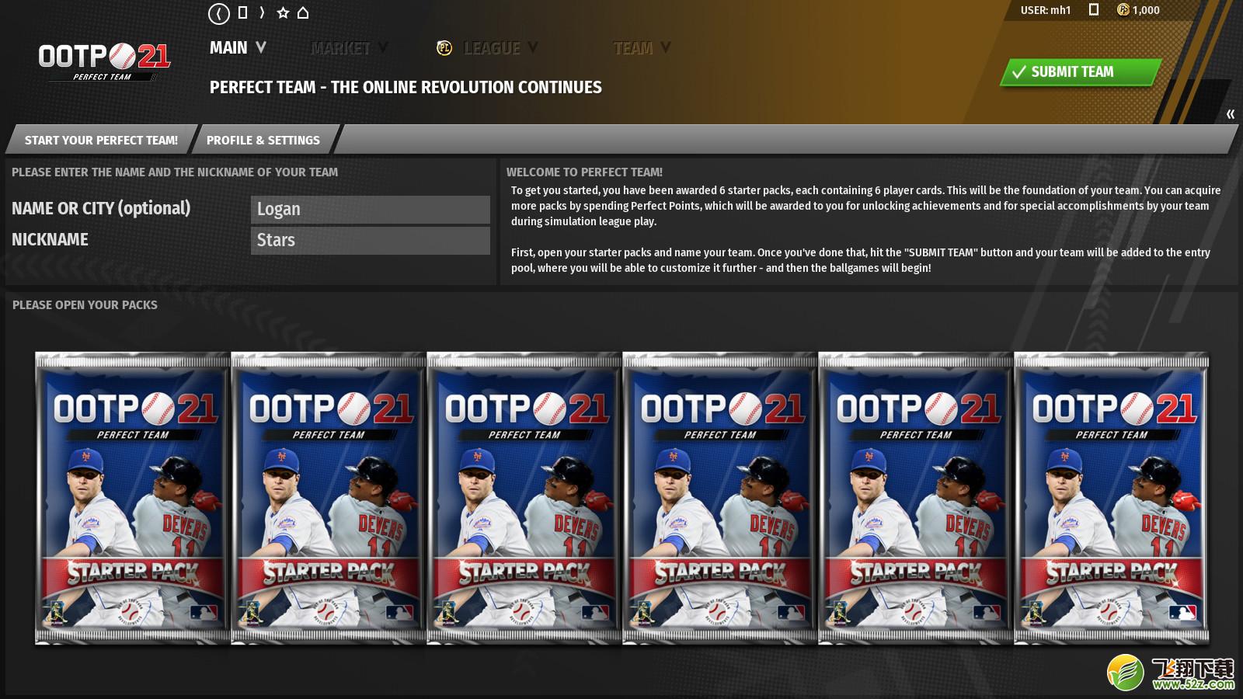Click the rectangle icon beside the back arrow

coord(242,12)
